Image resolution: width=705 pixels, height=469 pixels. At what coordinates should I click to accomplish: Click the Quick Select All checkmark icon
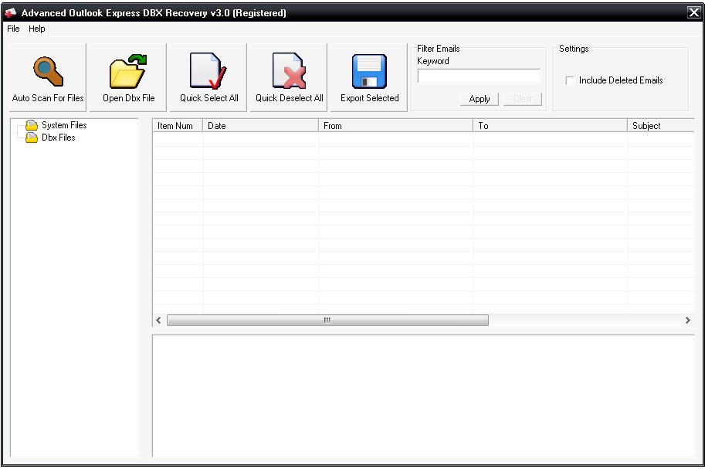pos(208,70)
